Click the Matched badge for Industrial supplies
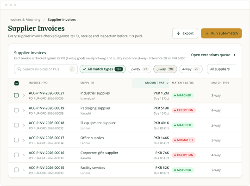Viewport: 250px width, 186px height. [x=183, y=96]
